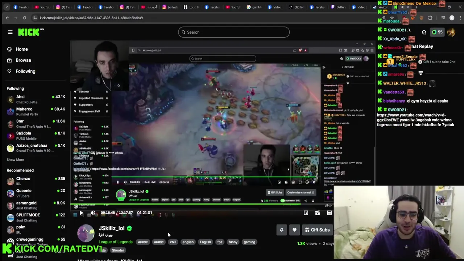View site information icon beside the URL
The width and height of the screenshot is (464, 261).
[x=35, y=18]
